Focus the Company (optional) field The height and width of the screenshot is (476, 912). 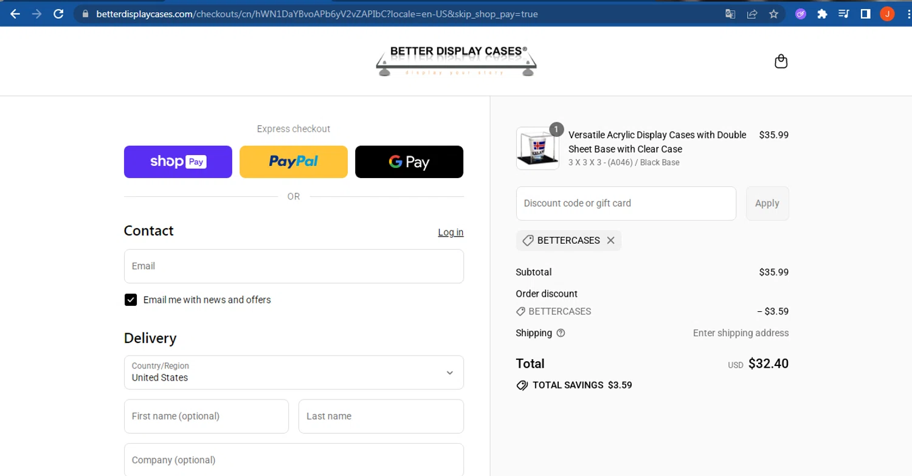point(294,460)
